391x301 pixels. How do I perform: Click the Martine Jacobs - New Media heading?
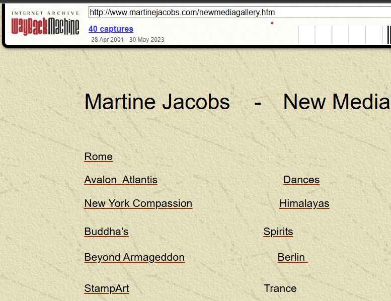click(x=237, y=102)
